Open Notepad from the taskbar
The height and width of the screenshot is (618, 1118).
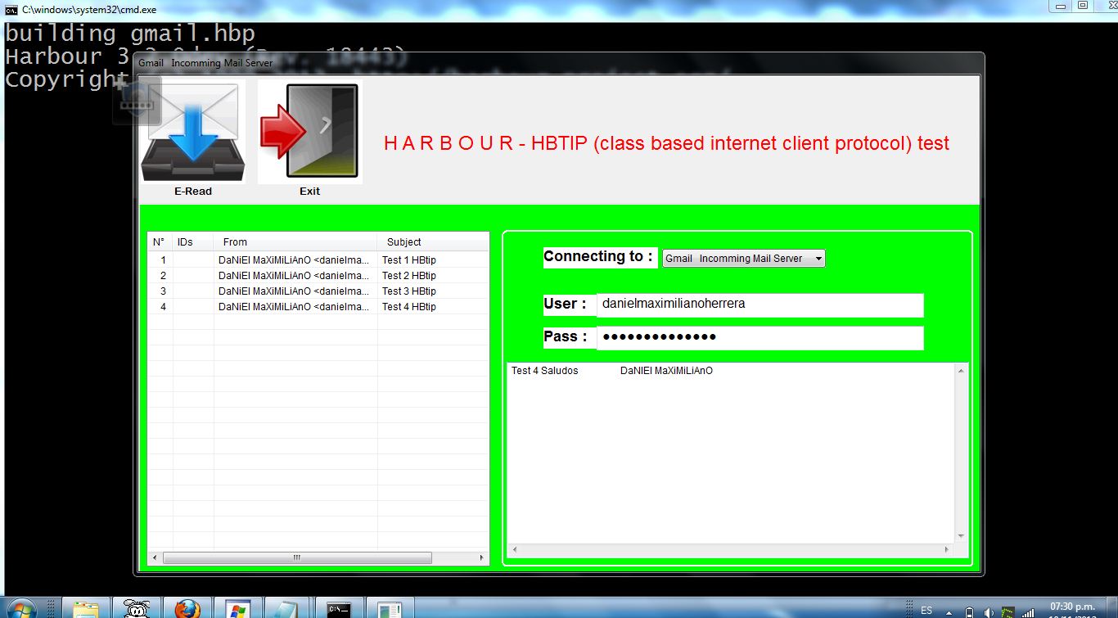pos(287,608)
